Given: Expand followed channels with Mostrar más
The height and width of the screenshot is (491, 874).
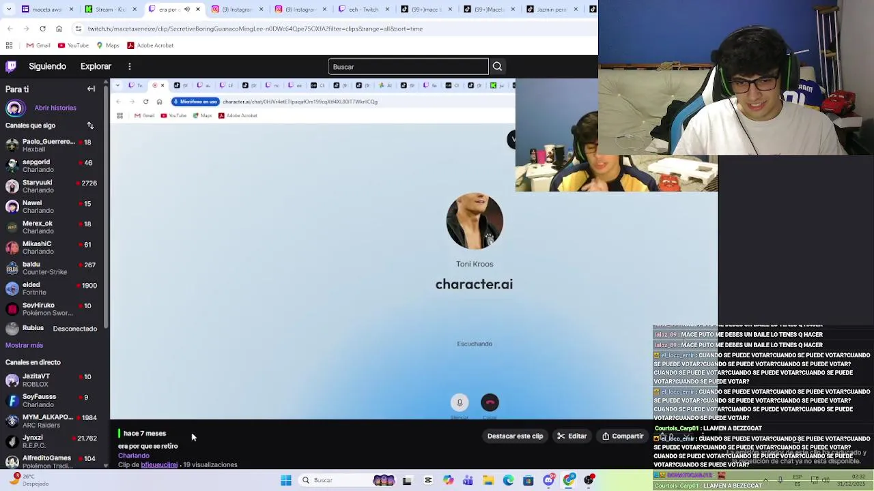Looking at the screenshot, I should pyautogui.click(x=24, y=345).
